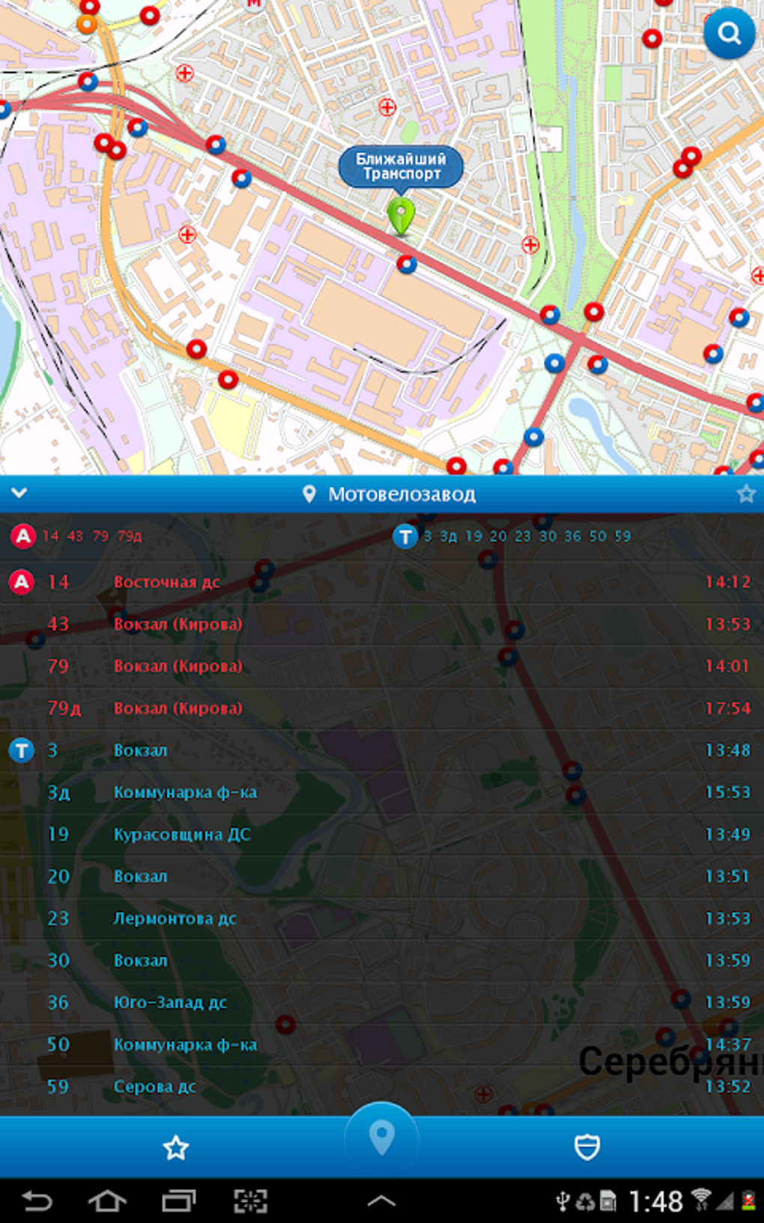Select the stop marker just below the green pin
764x1223 pixels.
pyautogui.click(x=407, y=264)
